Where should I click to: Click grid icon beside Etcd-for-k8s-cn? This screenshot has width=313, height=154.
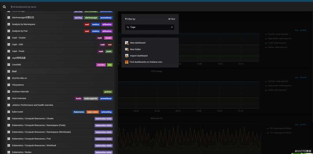pyautogui.click(x=9, y=78)
